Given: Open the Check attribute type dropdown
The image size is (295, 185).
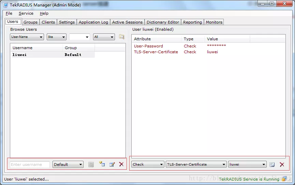Looking at the screenshot, I should pos(148,165).
